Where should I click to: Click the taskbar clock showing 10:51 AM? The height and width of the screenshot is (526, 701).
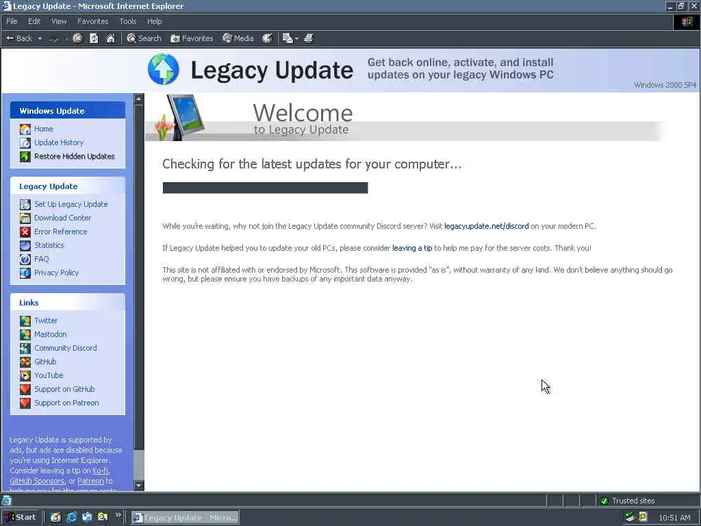(x=674, y=518)
